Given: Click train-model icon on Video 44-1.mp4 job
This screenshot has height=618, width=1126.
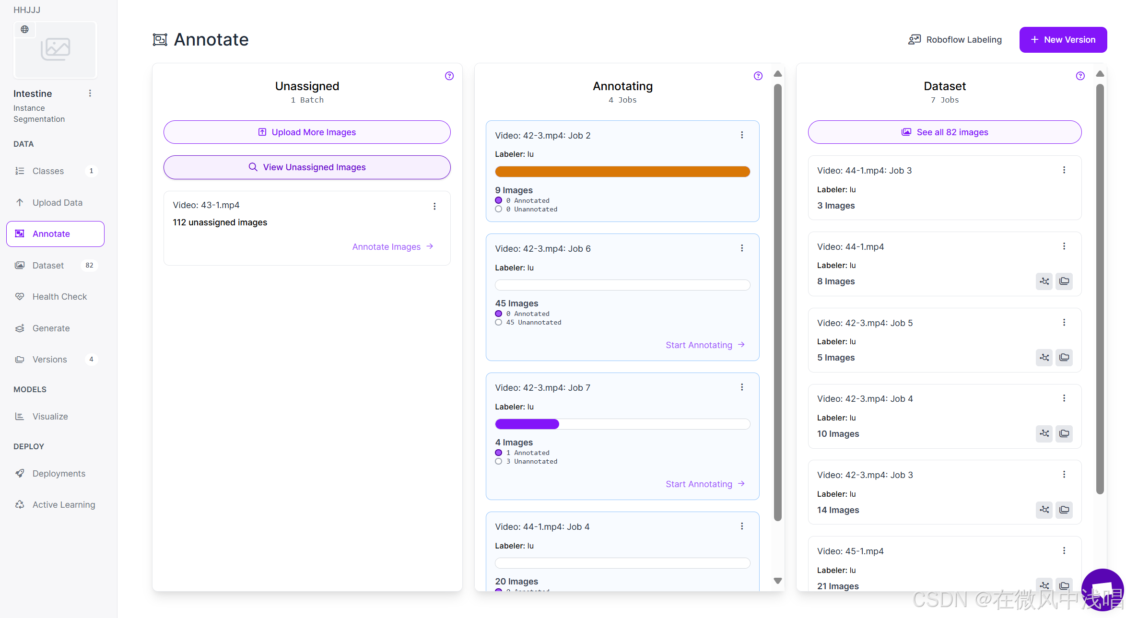Looking at the screenshot, I should (1044, 281).
